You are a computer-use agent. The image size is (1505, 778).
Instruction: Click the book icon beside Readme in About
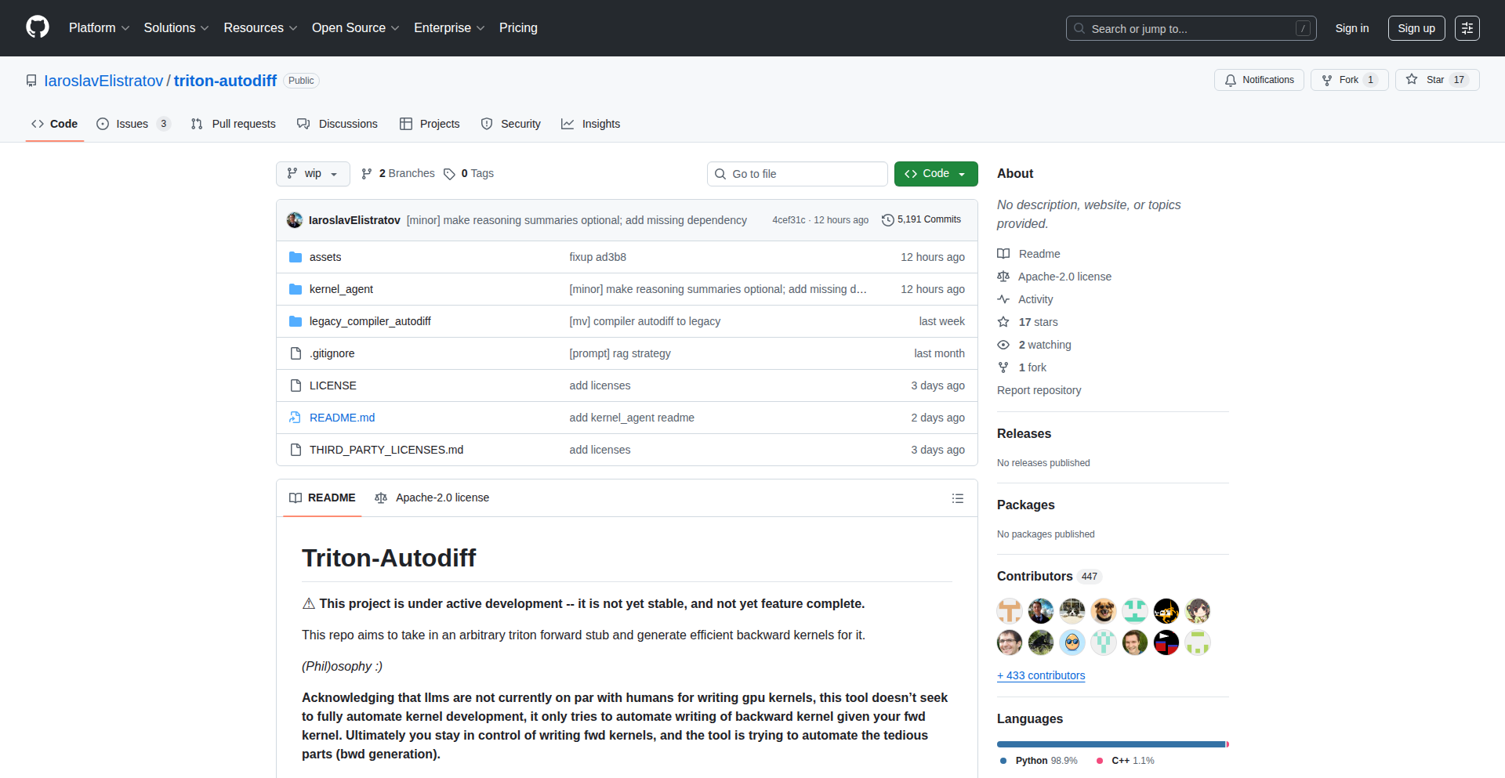coord(1003,254)
